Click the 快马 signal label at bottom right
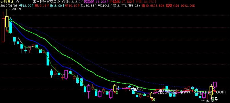 (215, 99)
